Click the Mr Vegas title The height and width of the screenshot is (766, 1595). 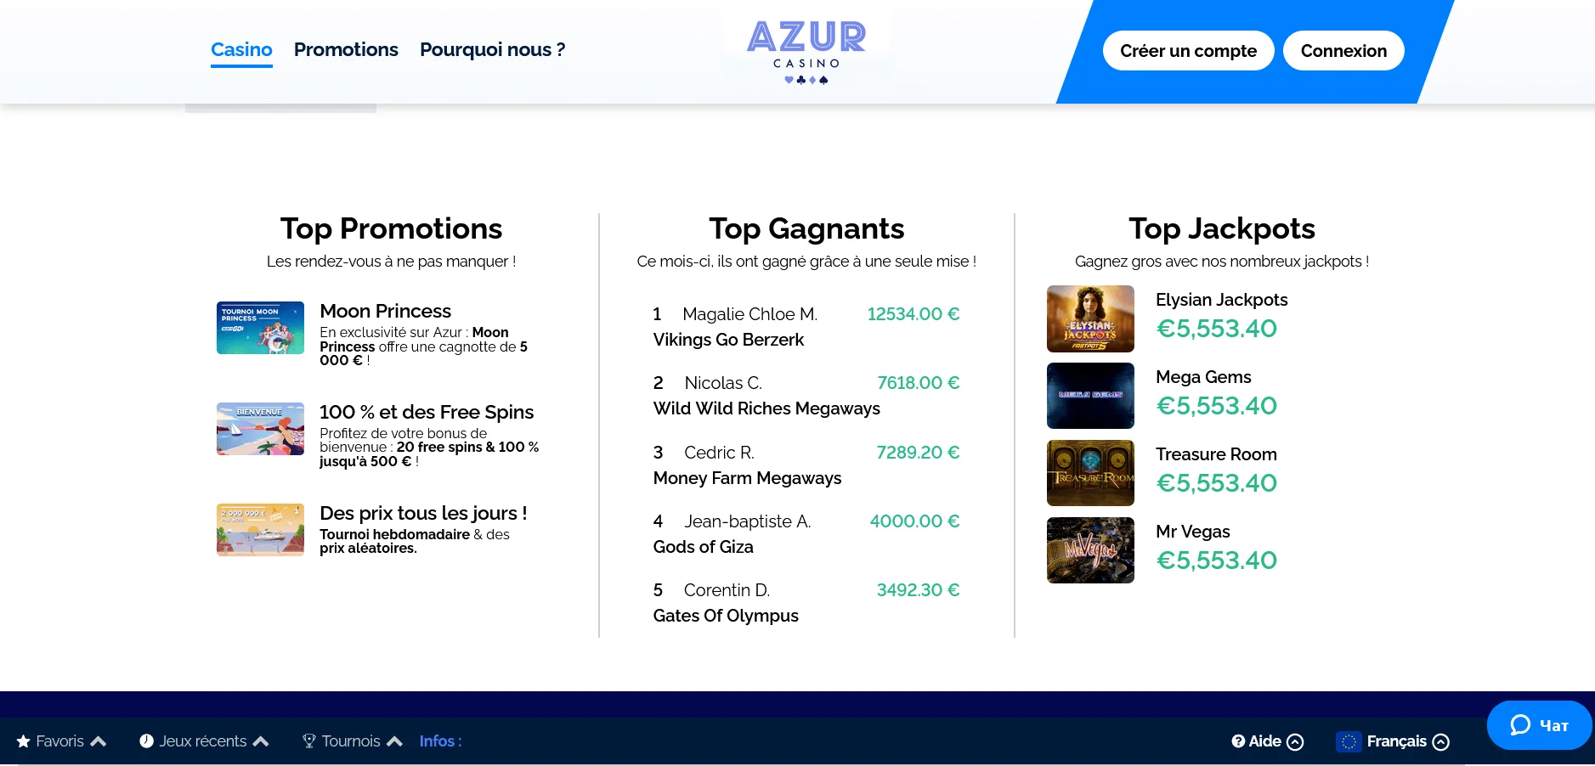tap(1193, 532)
